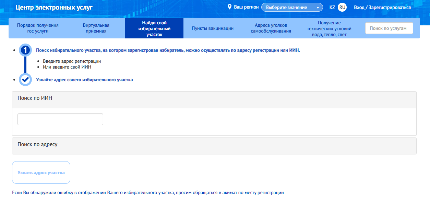Click the location pin icon near Ваш регион

pyautogui.click(x=230, y=7)
